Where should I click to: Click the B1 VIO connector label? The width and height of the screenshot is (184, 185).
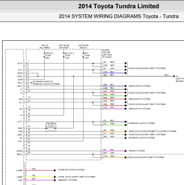[108, 150]
